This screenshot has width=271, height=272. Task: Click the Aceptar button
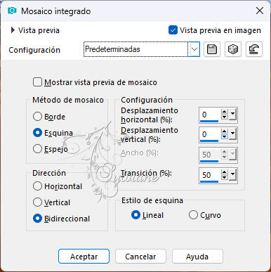click(84, 257)
